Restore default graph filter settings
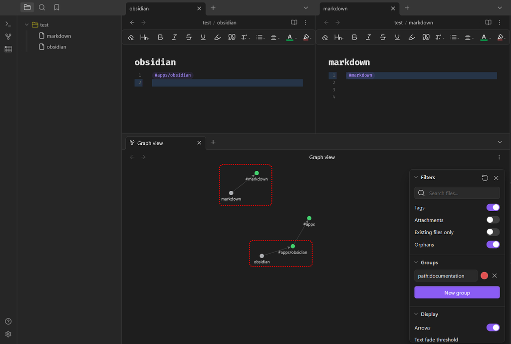Viewport: 511px width, 344px height. [485, 178]
